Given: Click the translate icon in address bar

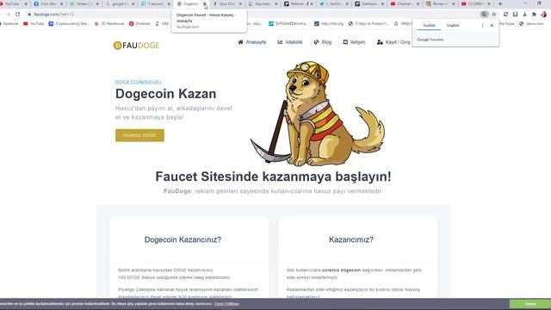Looking at the screenshot, I should click(x=484, y=14).
